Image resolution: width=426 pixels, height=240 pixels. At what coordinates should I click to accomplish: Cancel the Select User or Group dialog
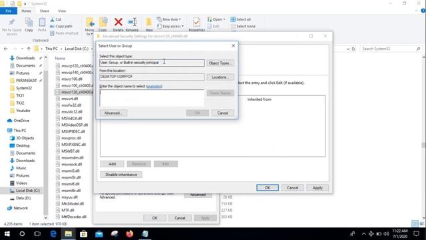[x=222, y=113]
